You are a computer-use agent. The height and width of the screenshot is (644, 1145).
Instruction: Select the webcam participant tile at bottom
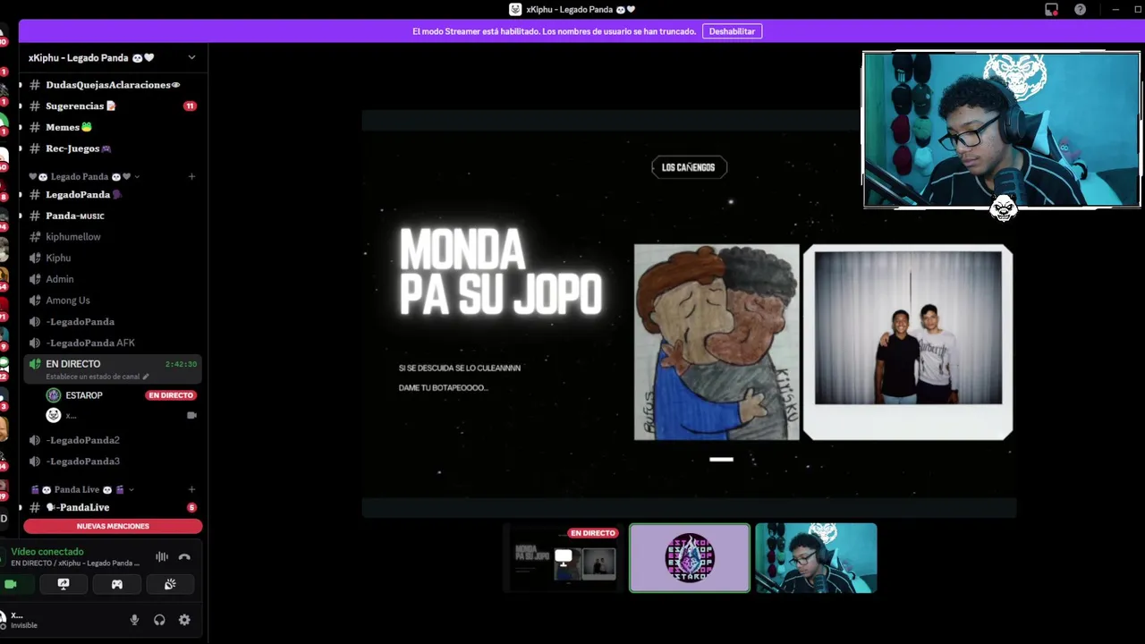pyautogui.click(x=816, y=558)
